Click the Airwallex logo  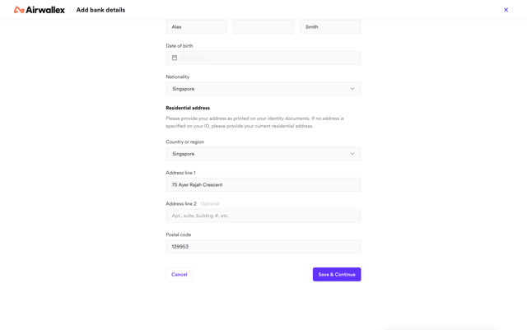40,10
